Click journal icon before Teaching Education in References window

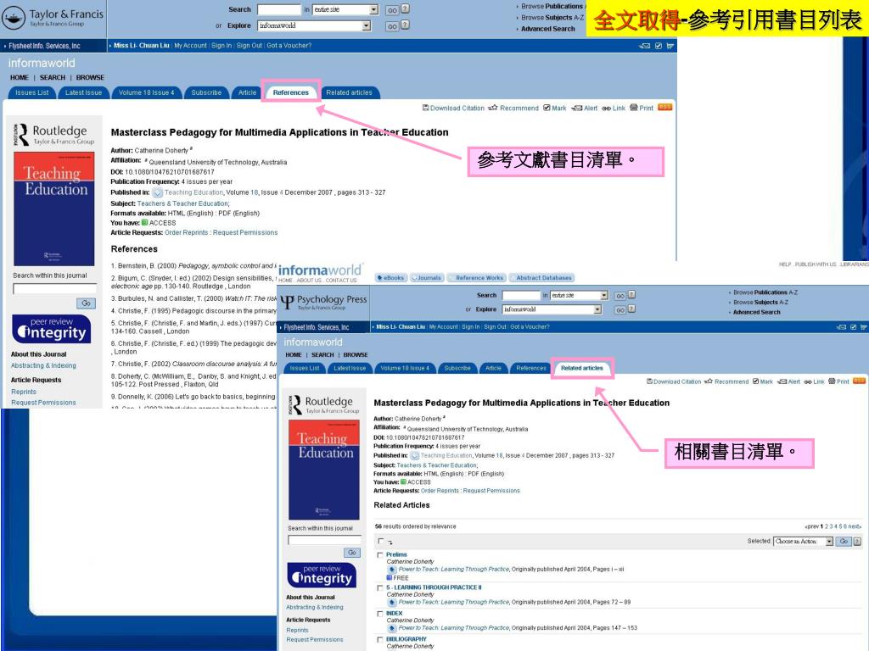(x=158, y=192)
